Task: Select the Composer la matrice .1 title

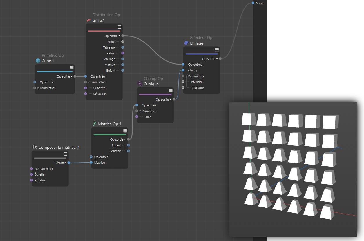Action: point(59,147)
